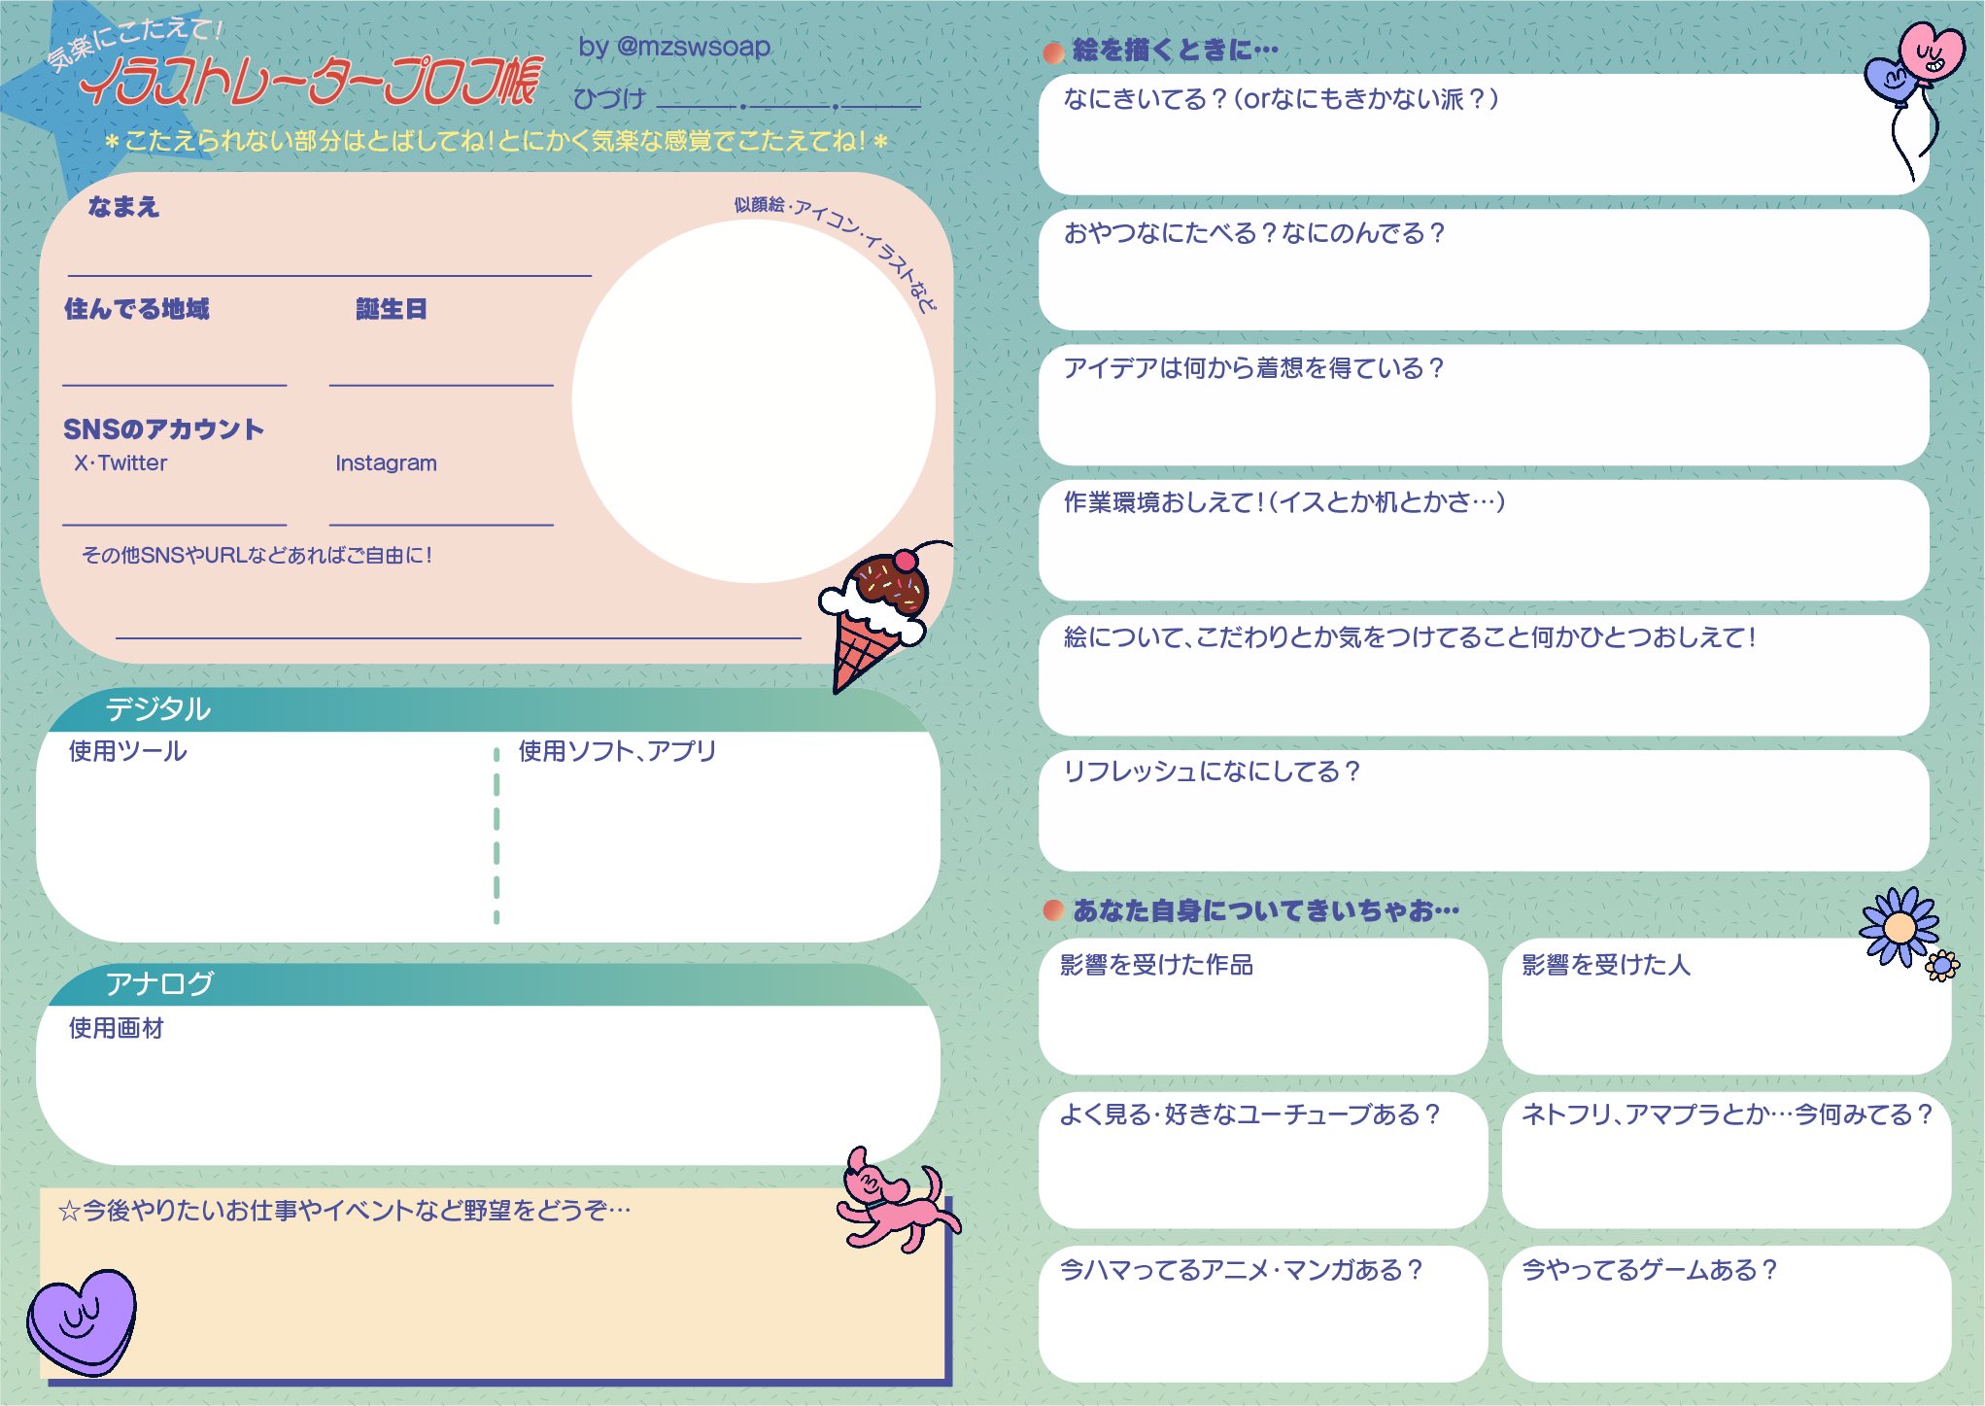Click the 今ハマってるアニメ・マンガ answer box
This screenshot has width=1985, height=1406.
(1263, 1315)
